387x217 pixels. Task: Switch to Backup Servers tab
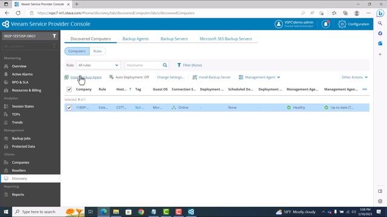pos(174,39)
